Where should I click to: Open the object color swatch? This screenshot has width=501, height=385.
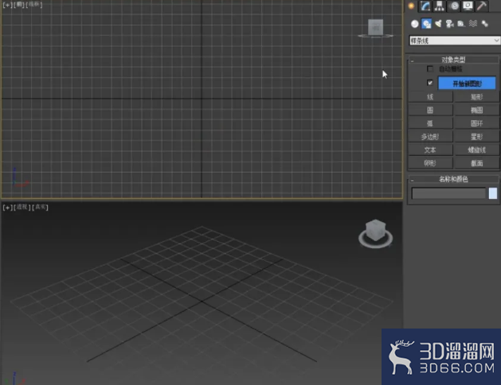click(x=493, y=193)
